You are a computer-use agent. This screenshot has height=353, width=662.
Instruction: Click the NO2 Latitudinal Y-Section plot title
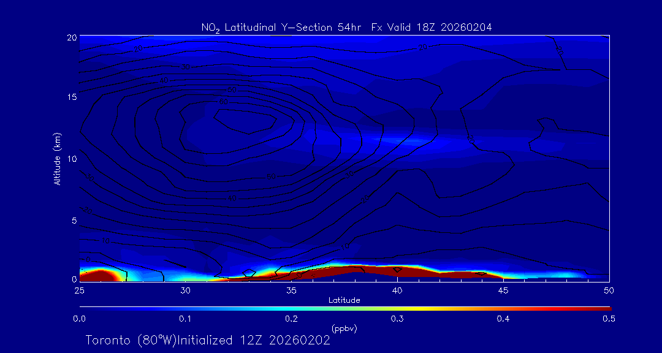346,27
